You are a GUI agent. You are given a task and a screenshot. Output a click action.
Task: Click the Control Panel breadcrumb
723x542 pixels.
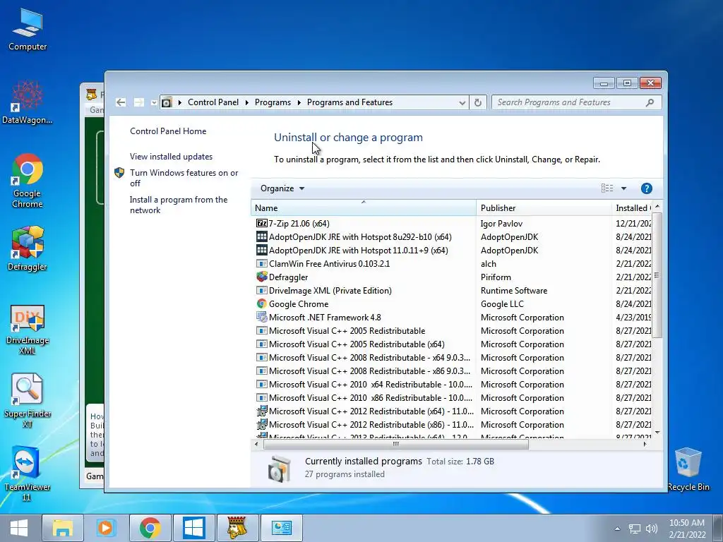[213, 102]
